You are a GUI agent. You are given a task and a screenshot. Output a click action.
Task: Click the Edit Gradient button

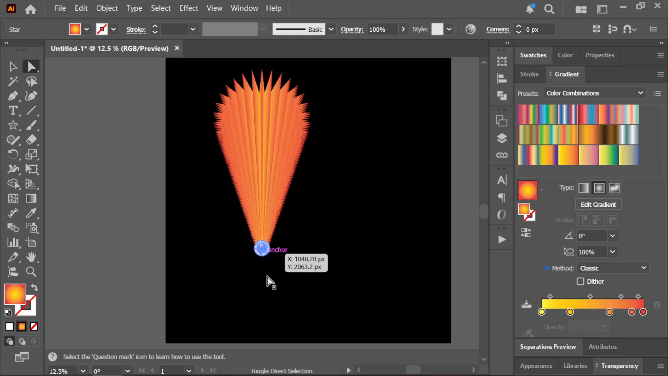(598, 205)
